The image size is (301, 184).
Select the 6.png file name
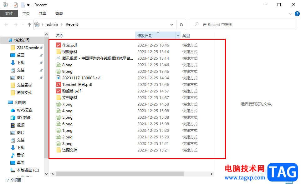click(67, 124)
